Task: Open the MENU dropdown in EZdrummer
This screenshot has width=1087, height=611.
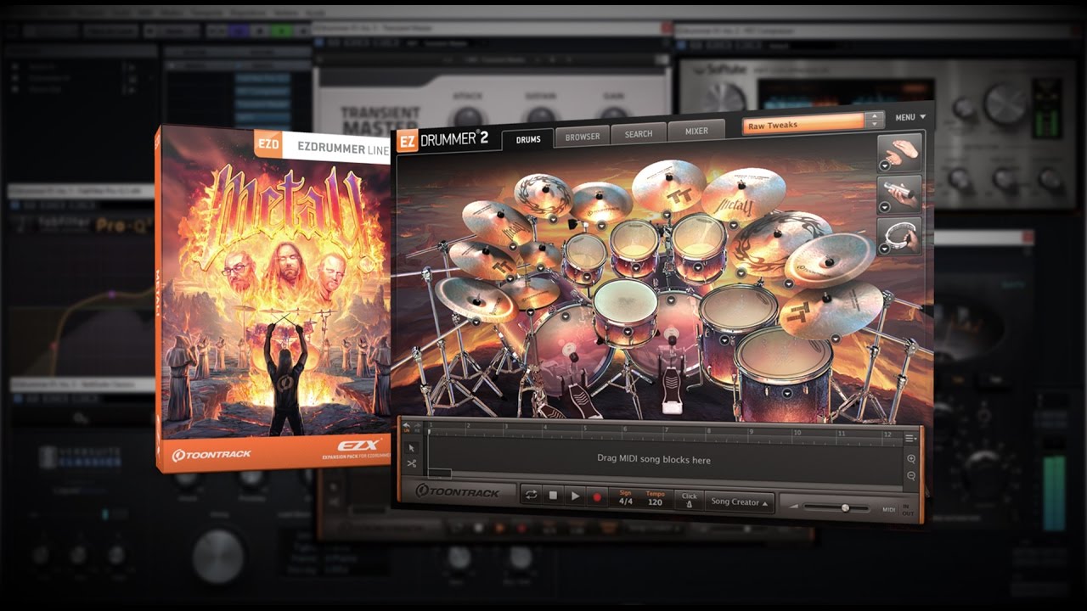Action: coord(910,117)
